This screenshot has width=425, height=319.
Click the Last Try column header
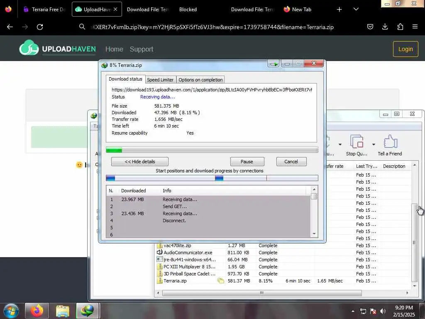(x=366, y=166)
